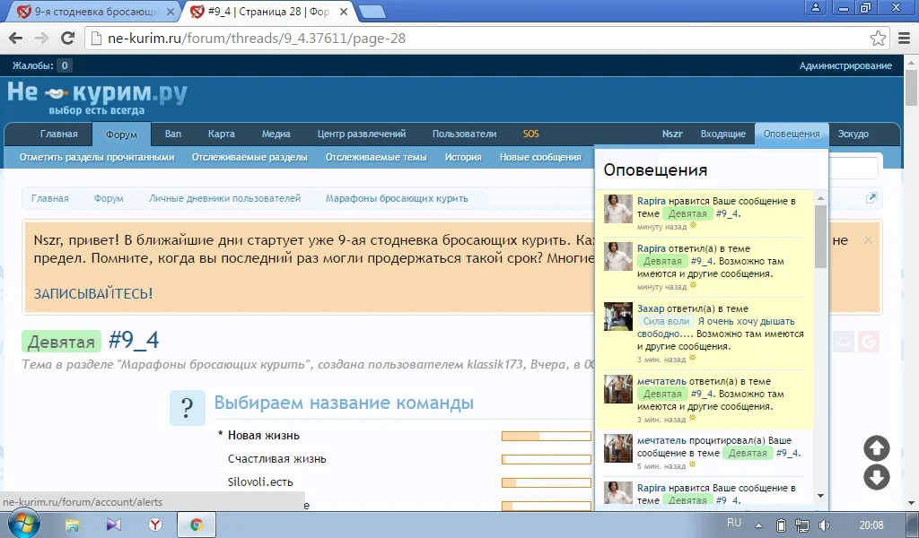
Task: Click the scroll-to-top round arrow button
Action: (877, 448)
